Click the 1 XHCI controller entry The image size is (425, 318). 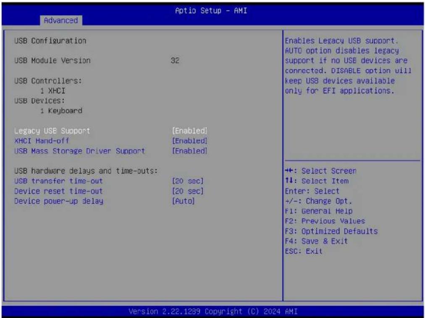click(x=53, y=91)
